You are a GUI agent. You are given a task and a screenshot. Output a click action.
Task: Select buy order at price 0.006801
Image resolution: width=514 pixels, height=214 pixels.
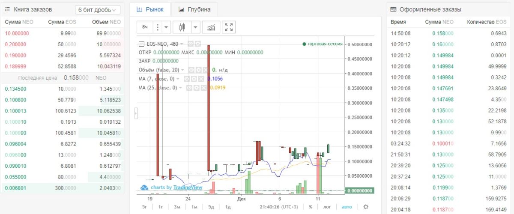pos(63,187)
